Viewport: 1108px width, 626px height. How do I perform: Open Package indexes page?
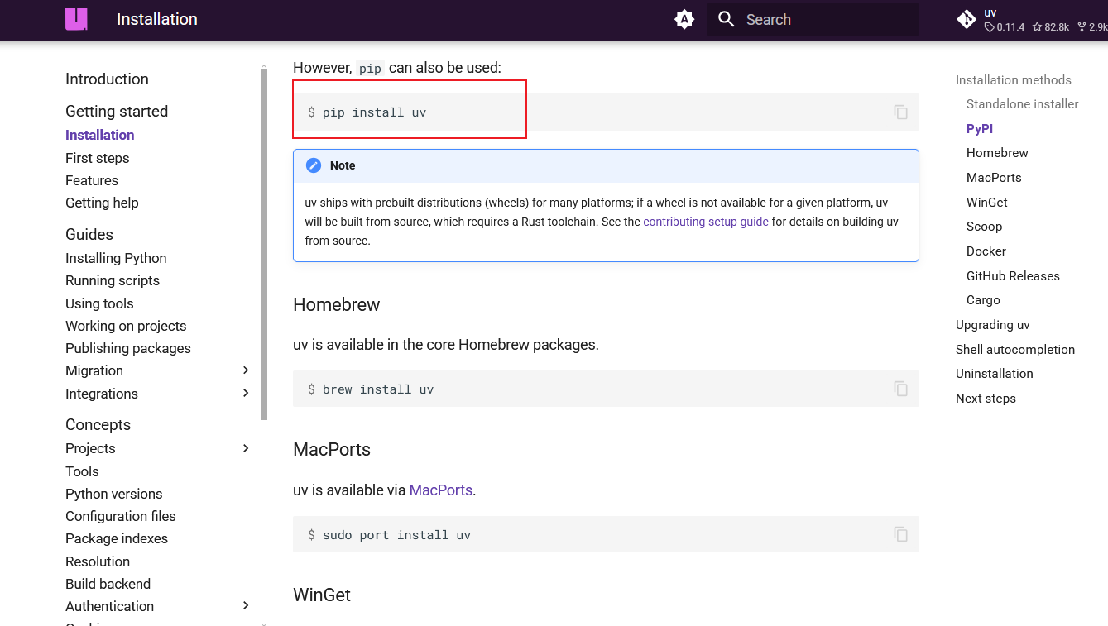(117, 538)
